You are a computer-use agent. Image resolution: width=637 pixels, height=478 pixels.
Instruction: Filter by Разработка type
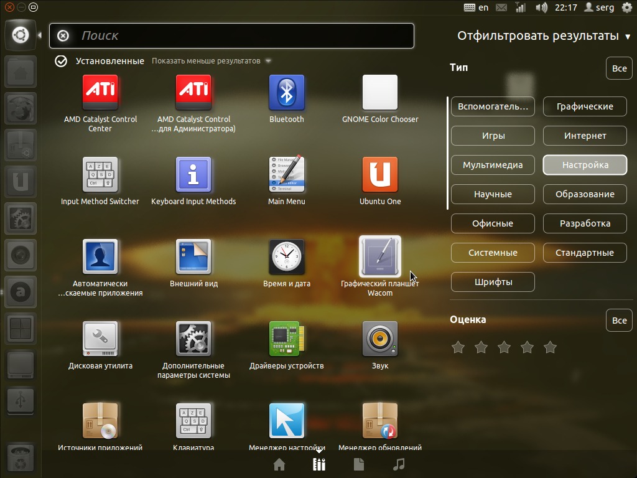(x=585, y=223)
